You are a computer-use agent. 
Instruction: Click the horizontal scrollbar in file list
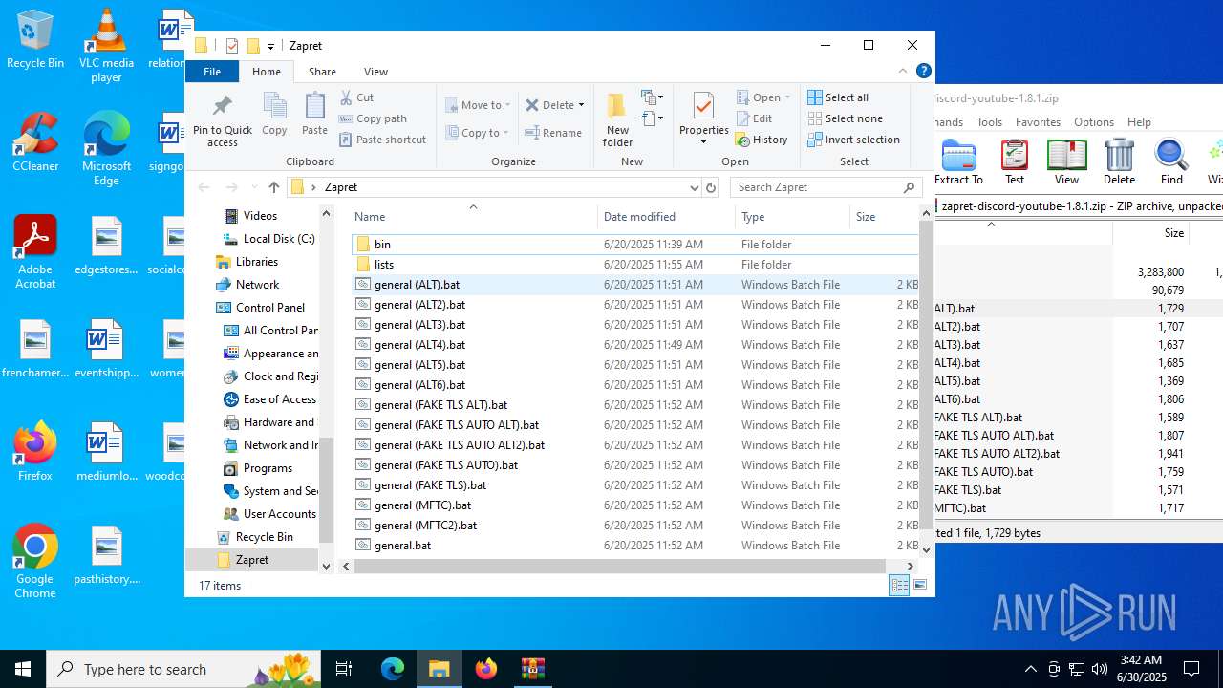pyautogui.click(x=620, y=566)
